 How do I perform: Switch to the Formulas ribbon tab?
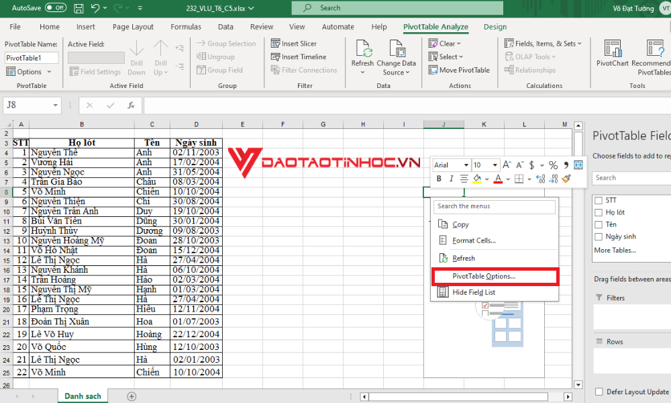[186, 27]
